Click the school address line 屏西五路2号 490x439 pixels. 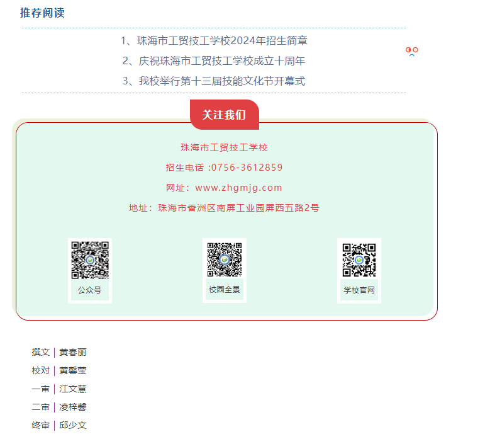click(224, 208)
